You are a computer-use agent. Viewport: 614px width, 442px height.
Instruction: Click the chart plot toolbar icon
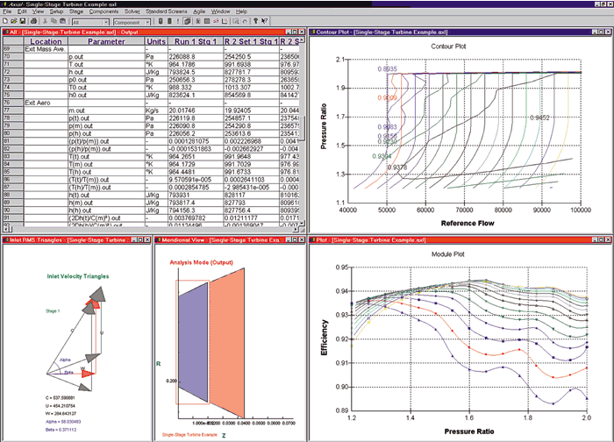[x=216, y=21]
